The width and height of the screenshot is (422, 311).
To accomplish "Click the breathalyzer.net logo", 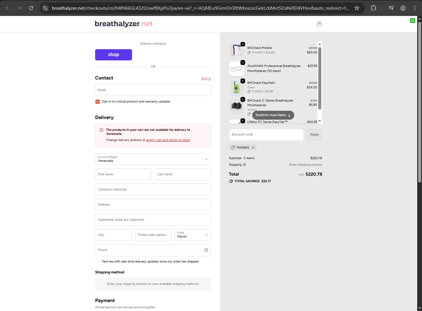I will tap(124, 24).
